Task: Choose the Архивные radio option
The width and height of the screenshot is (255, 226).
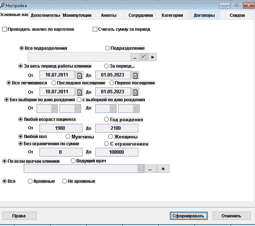Action: click(x=30, y=181)
